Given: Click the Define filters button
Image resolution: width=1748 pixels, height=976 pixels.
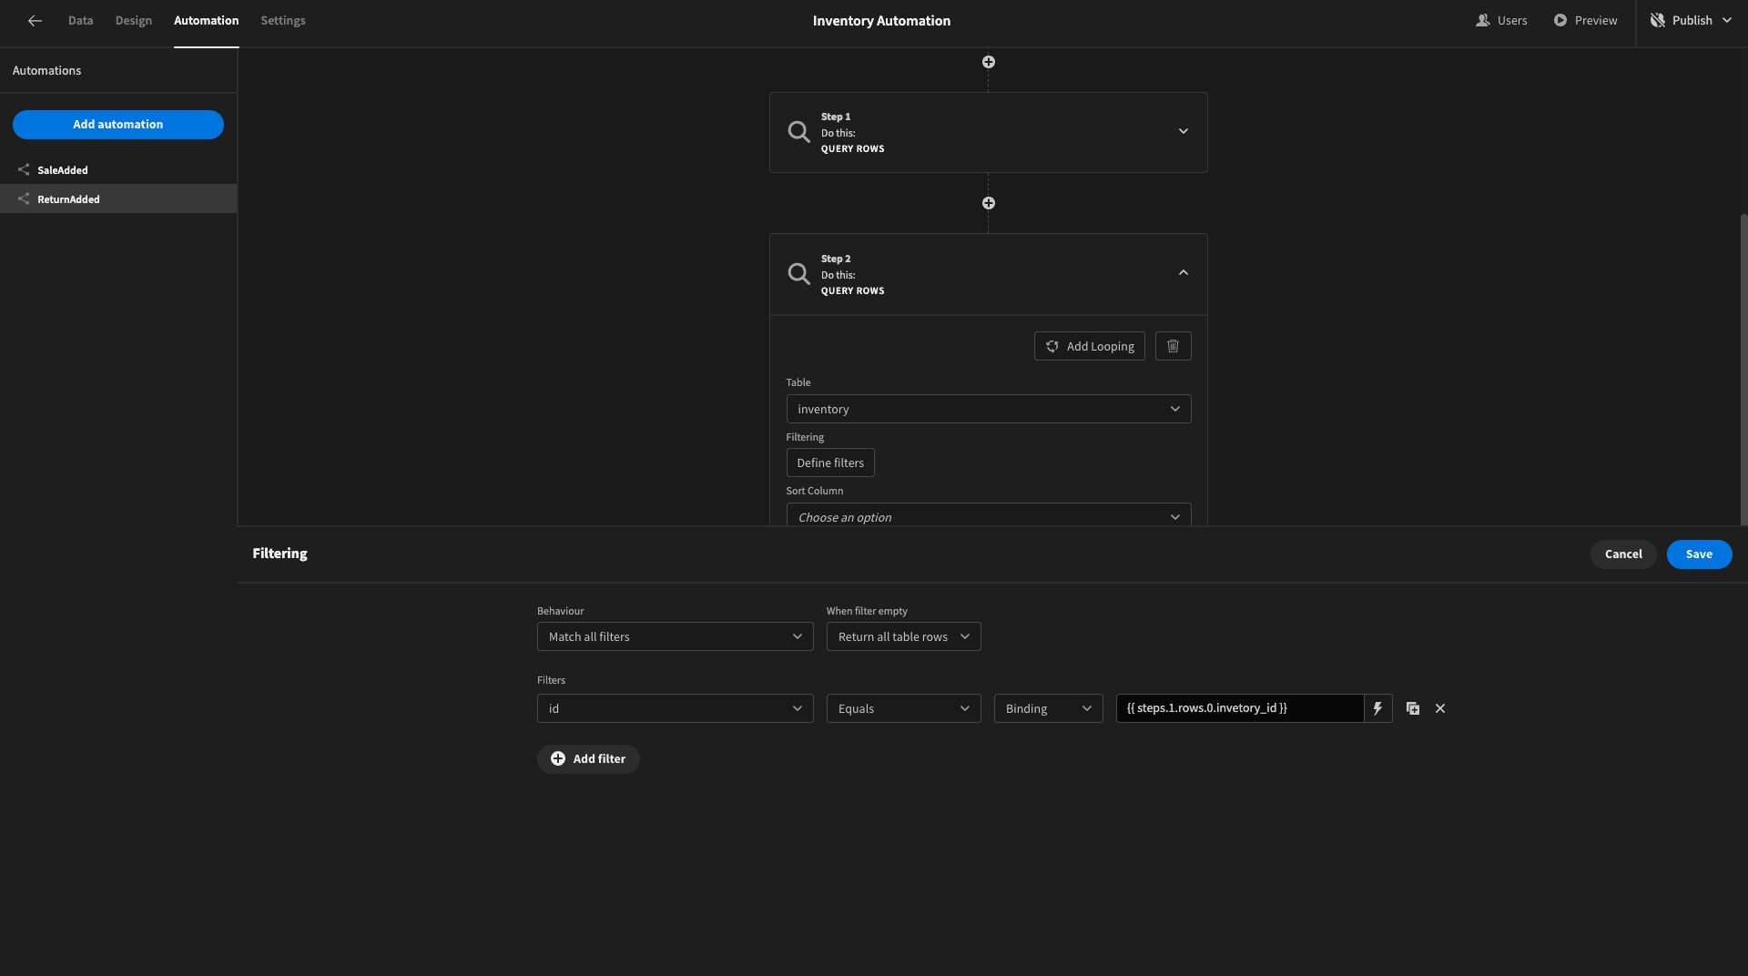Looking at the screenshot, I should pyautogui.click(x=830, y=463).
